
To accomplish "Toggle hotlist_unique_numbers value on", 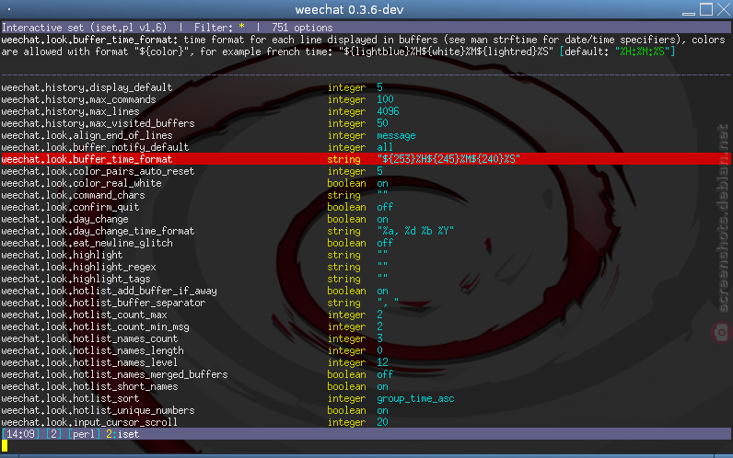I will point(382,411).
